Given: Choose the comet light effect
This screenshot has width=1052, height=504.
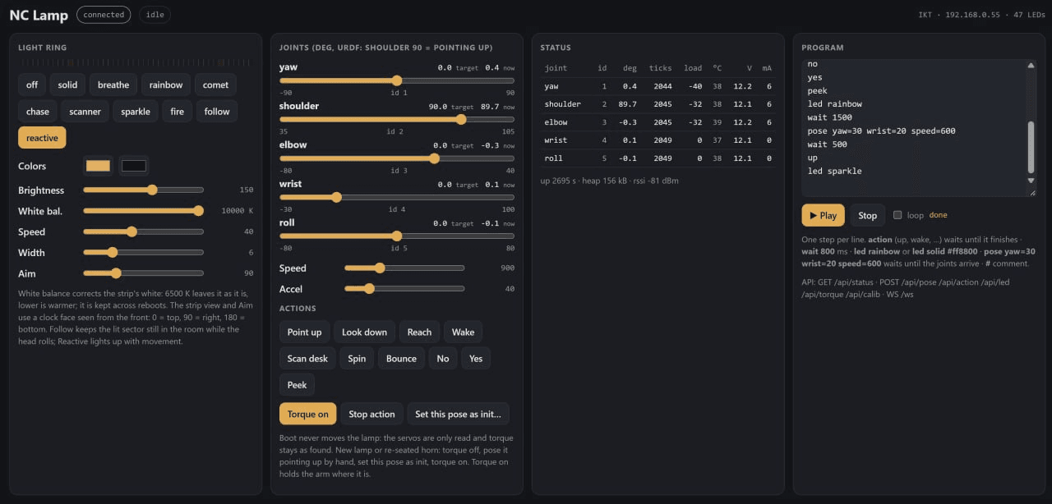Looking at the screenshot, I should pyautogui.click(x=216, y=85).
